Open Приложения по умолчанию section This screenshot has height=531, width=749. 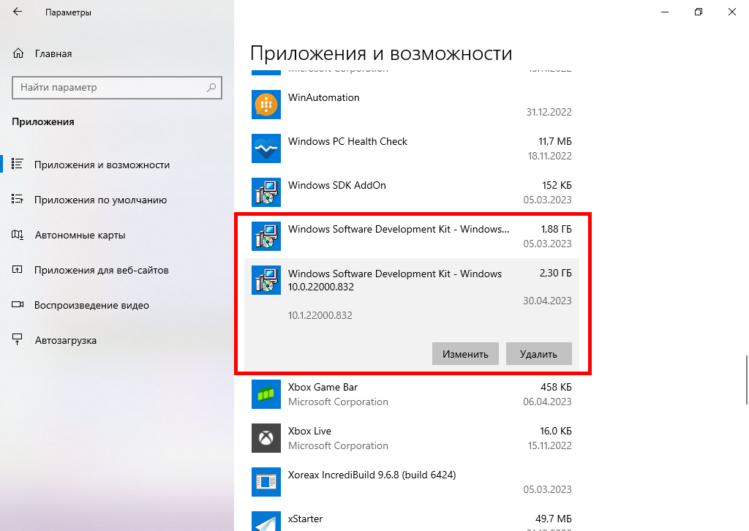(100, 200)
